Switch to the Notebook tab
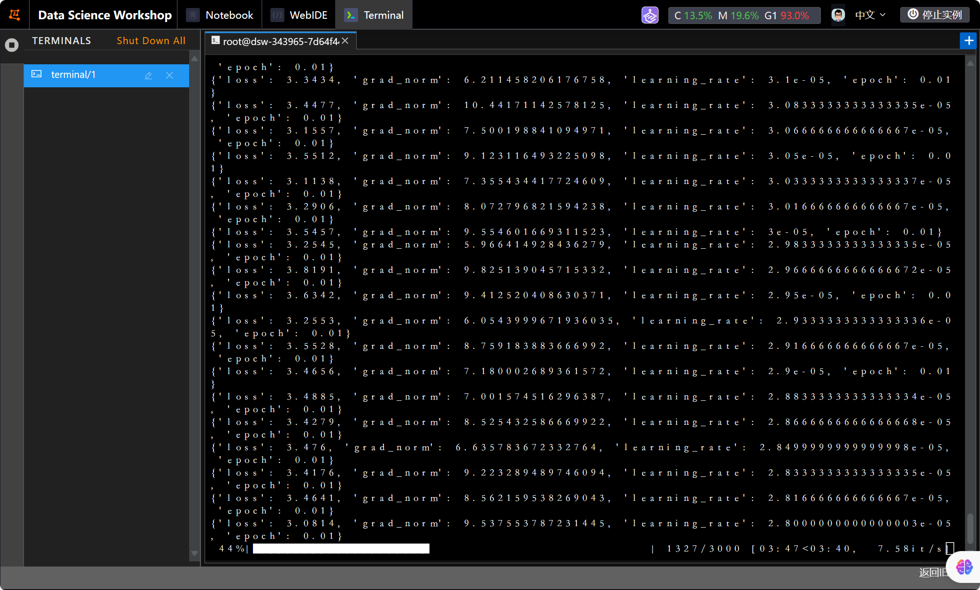Image resolution: width=980 pixels, height=590 pixels. (x=220, y=15)
